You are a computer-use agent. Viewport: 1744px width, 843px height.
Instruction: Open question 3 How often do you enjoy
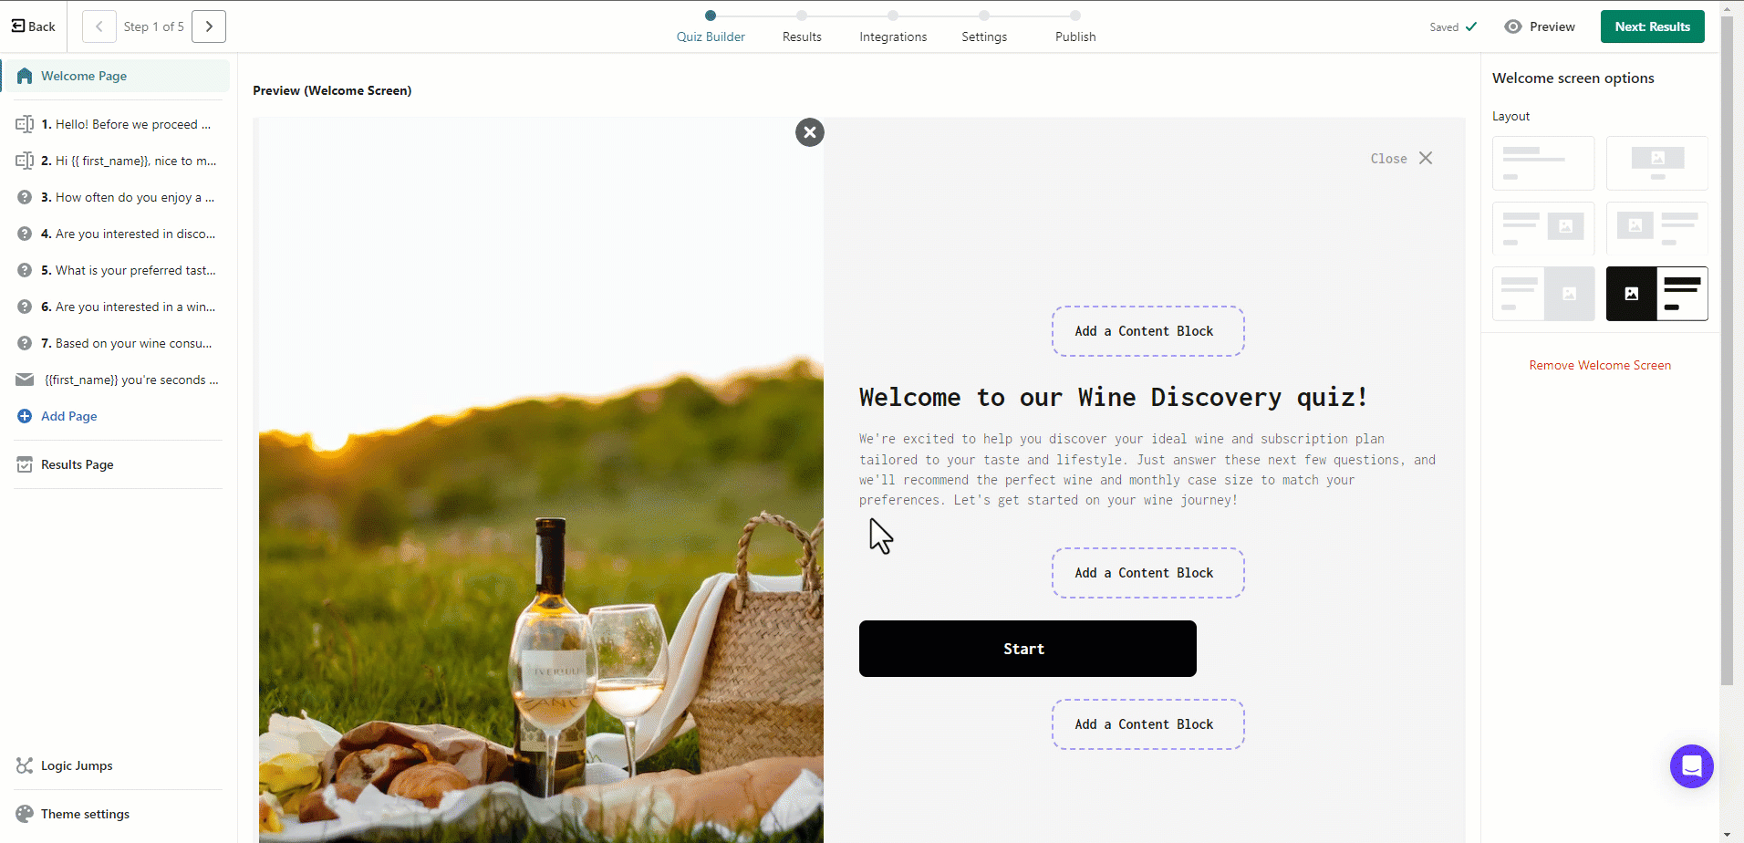click(134, 197)
